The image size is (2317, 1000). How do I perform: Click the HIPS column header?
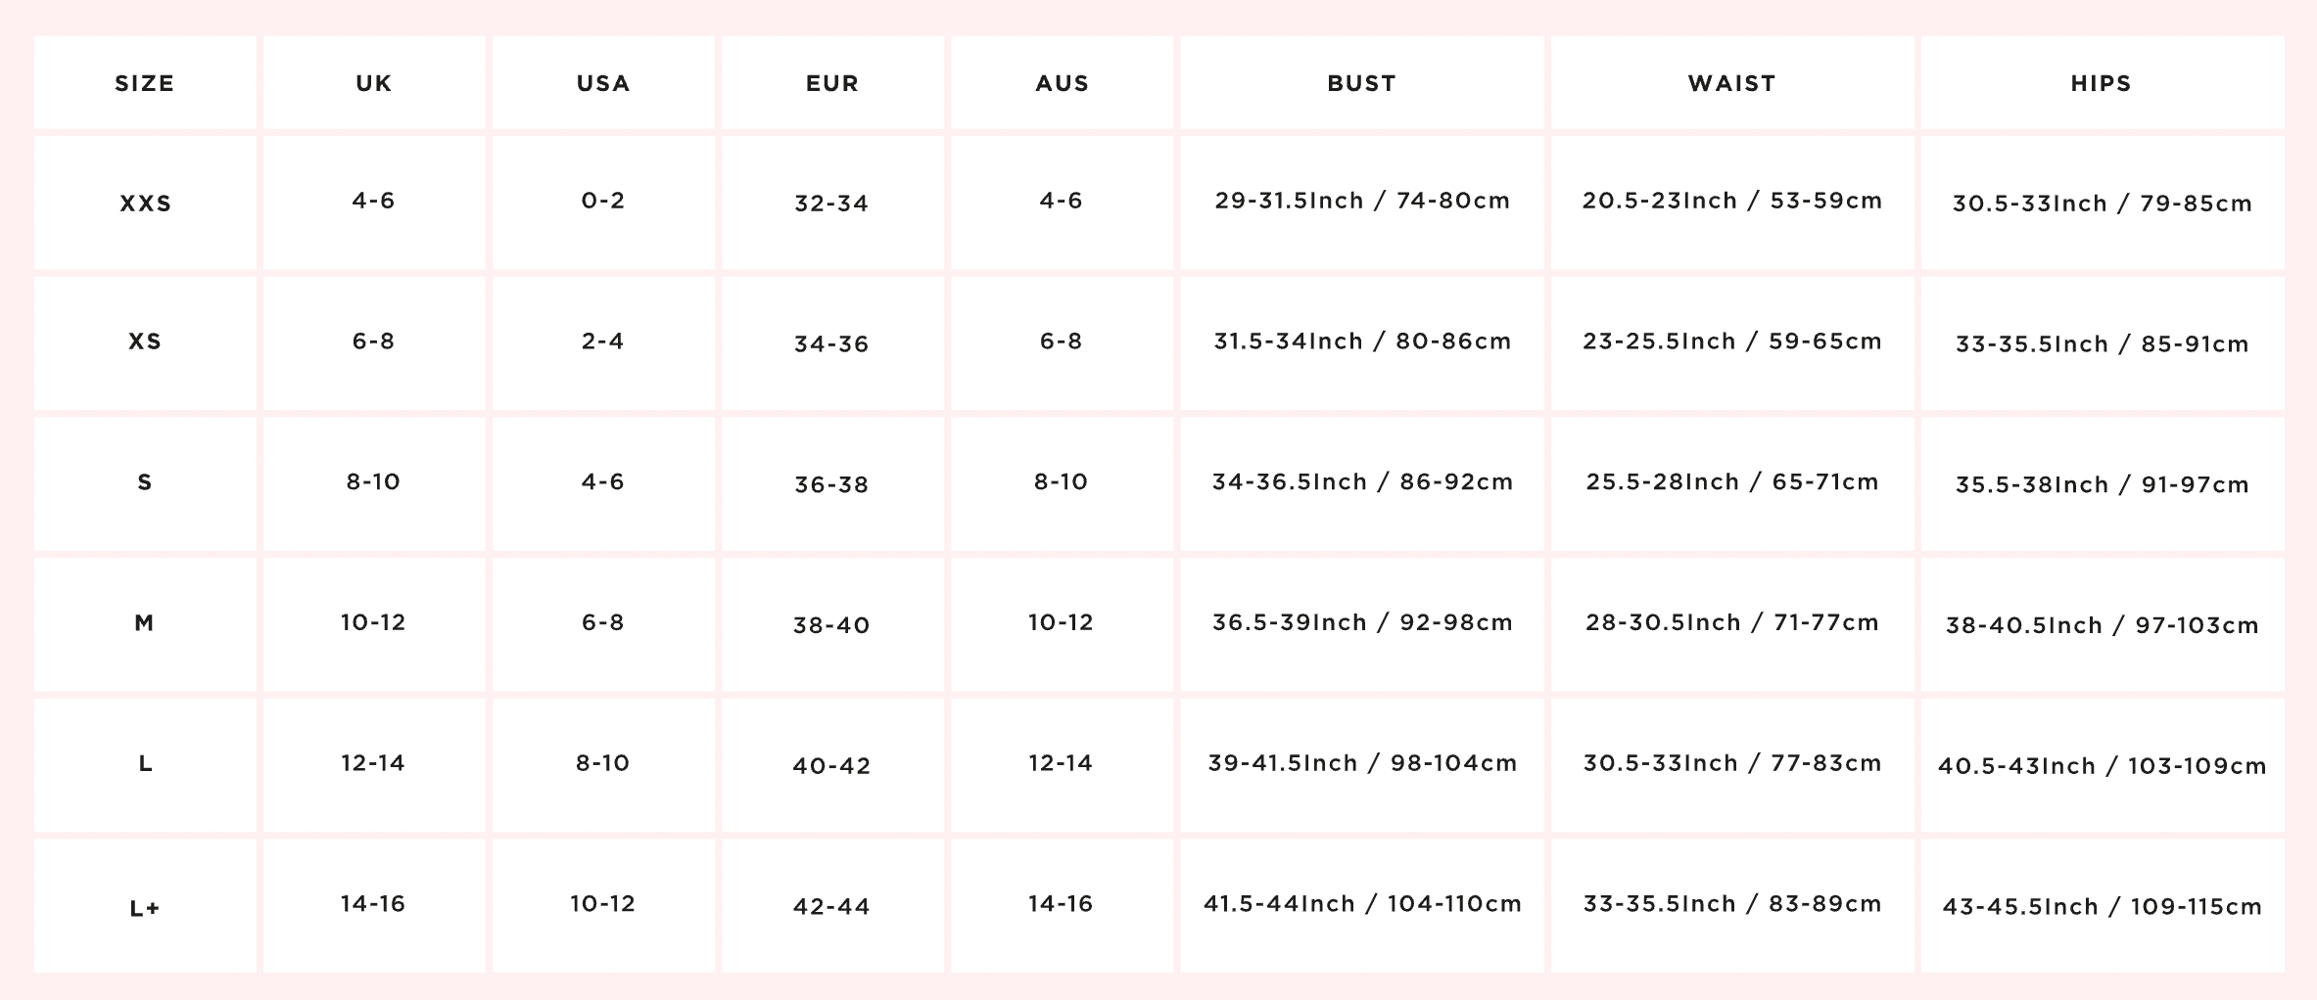coord(2102,83)
